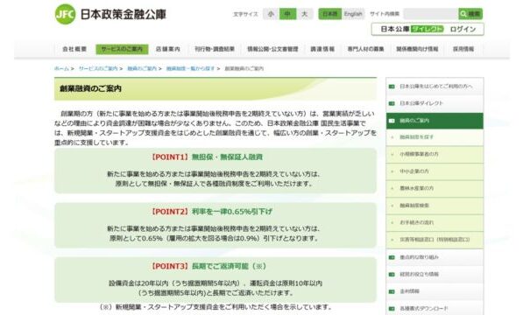Open sidebar link 日本公庫ダイレクト
This screenshot has height=315, width=523.
point(435,103)
